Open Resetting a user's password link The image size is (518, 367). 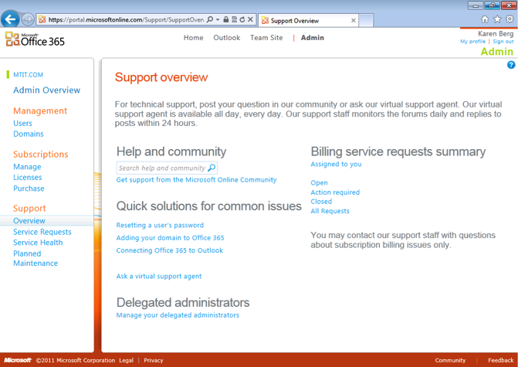[160, 225]
